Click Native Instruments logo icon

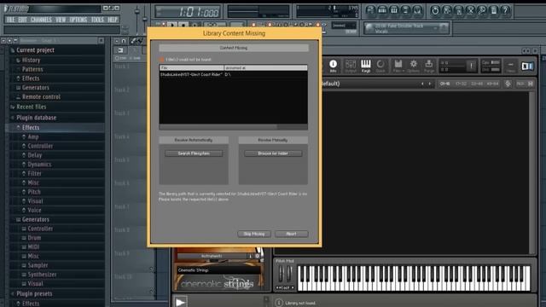click(527, 67)
